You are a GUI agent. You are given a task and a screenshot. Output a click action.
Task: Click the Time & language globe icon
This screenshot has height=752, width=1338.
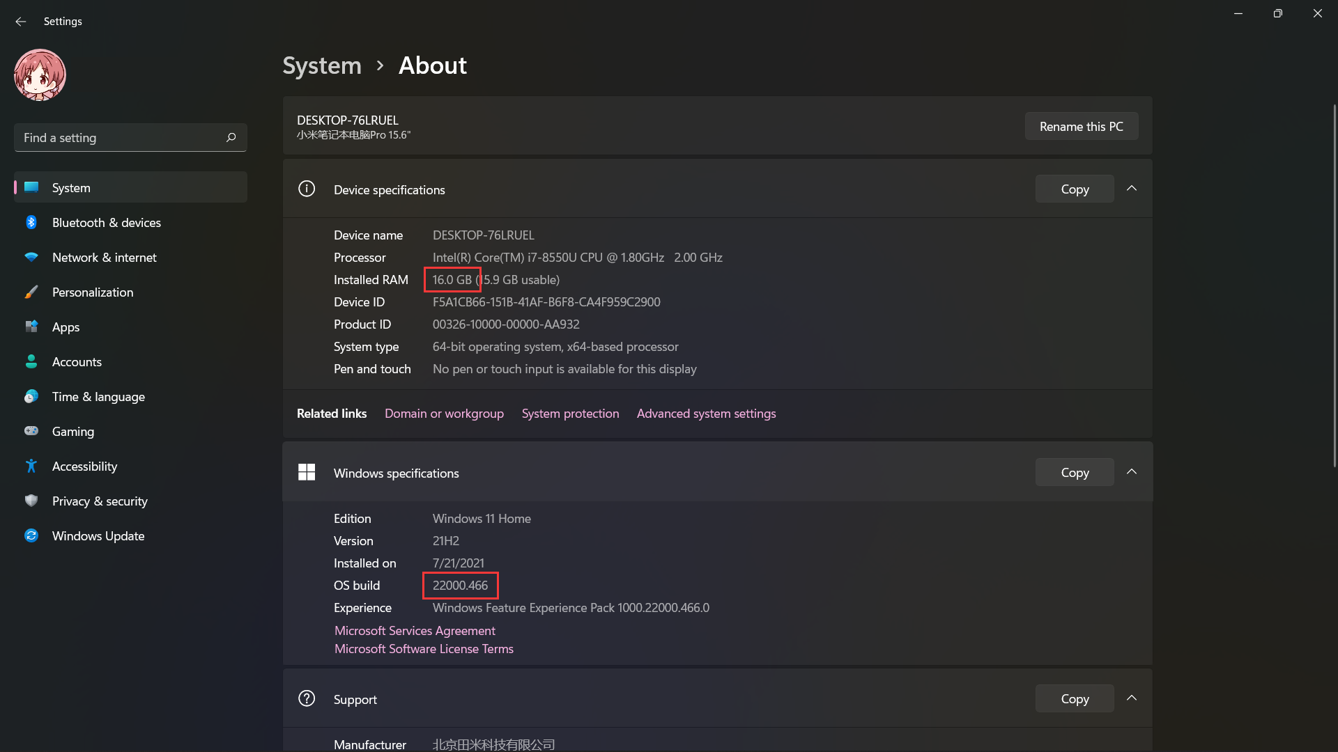(31, 396)
